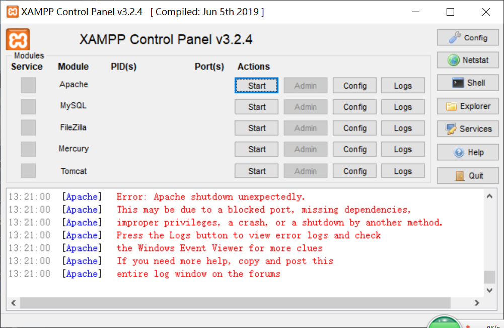Click the 'XAMPP Control Panel v3.2.4' heading

click(x=166, y=40)
